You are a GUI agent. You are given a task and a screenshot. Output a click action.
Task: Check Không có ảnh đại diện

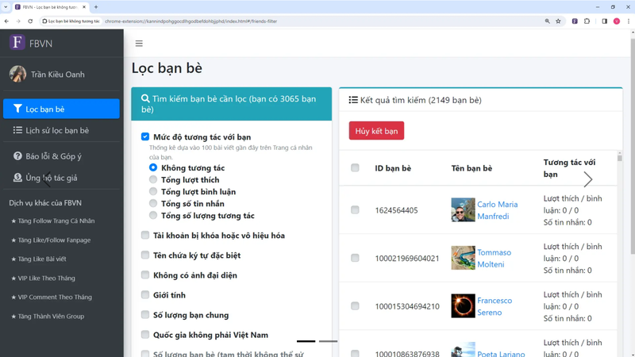coord(145,274)
